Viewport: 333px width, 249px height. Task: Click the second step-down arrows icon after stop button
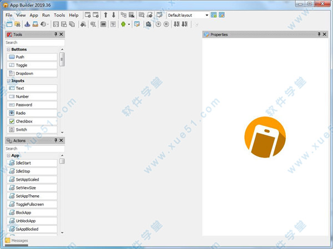(x=185, y=24)
